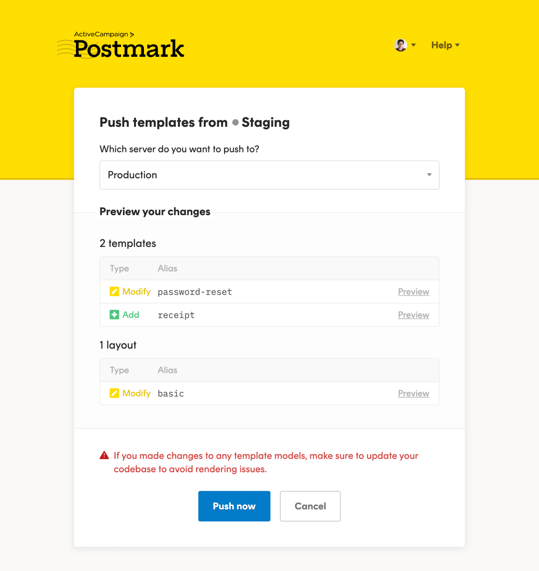Cancel the template push
Viewport: 539px width, 571px height.
tap(310, 506)
